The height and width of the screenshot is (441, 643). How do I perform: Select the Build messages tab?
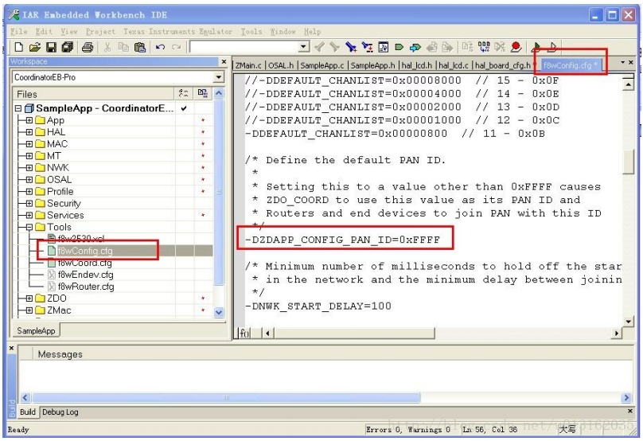pos(28,412)
